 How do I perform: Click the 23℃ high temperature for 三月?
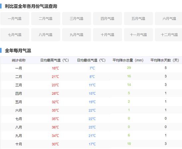click(x=55, y=85)
